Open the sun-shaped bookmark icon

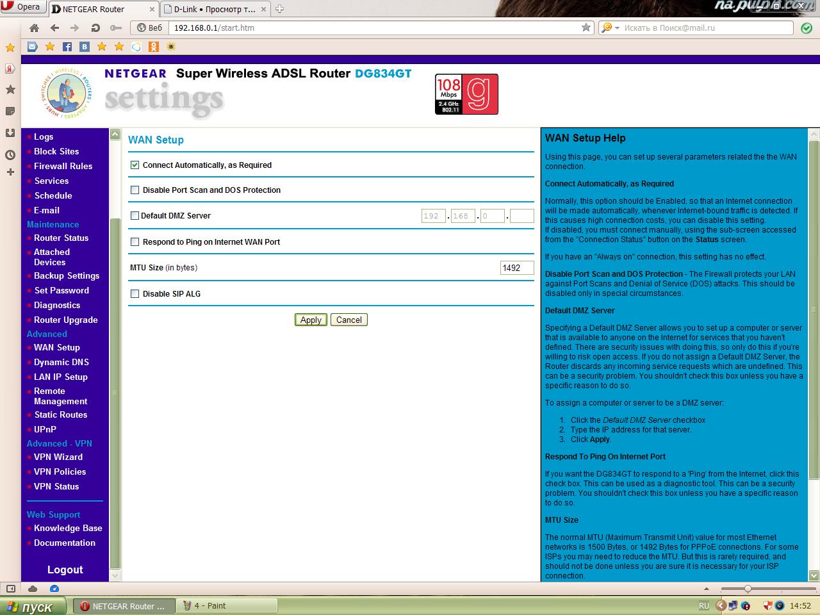click(171, 47)
